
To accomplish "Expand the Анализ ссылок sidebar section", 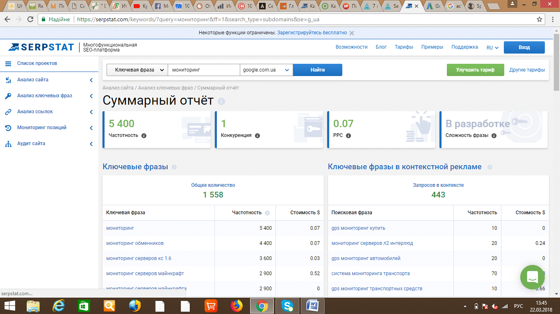I will coord(91,112).
